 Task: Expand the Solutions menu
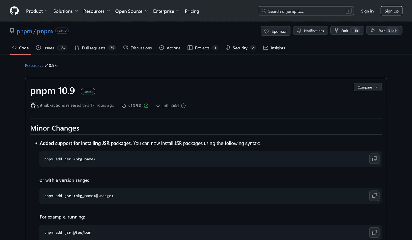coord(66,11)
